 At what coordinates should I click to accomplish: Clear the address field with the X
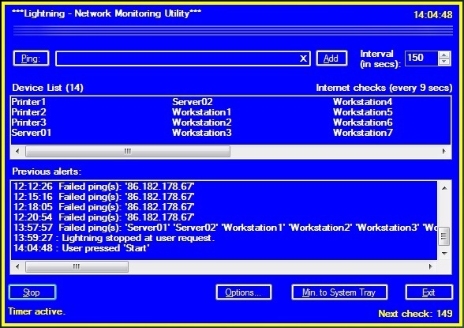coord(303,58)
